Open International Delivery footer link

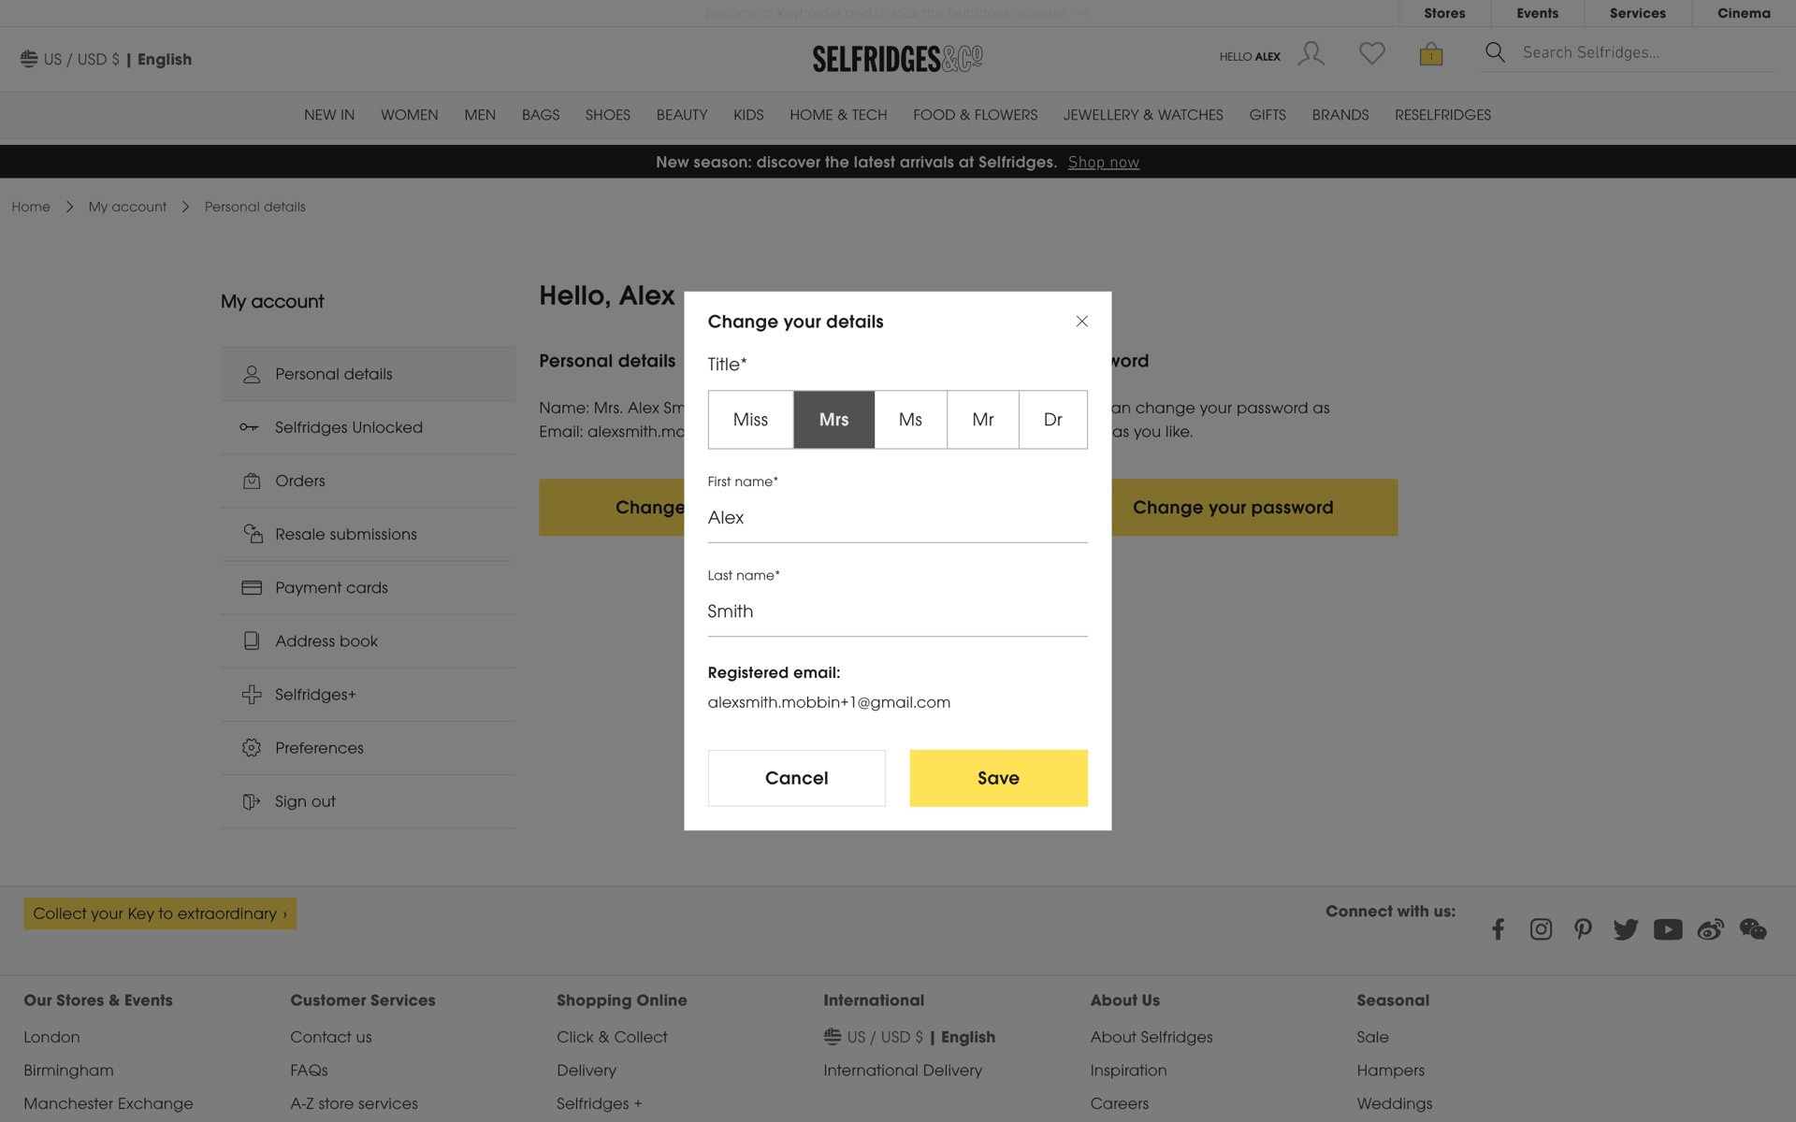pyautogui.click(x=903, y=1071)
